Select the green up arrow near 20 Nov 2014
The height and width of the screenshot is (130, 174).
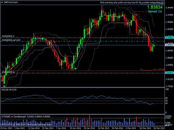point(4,86)
